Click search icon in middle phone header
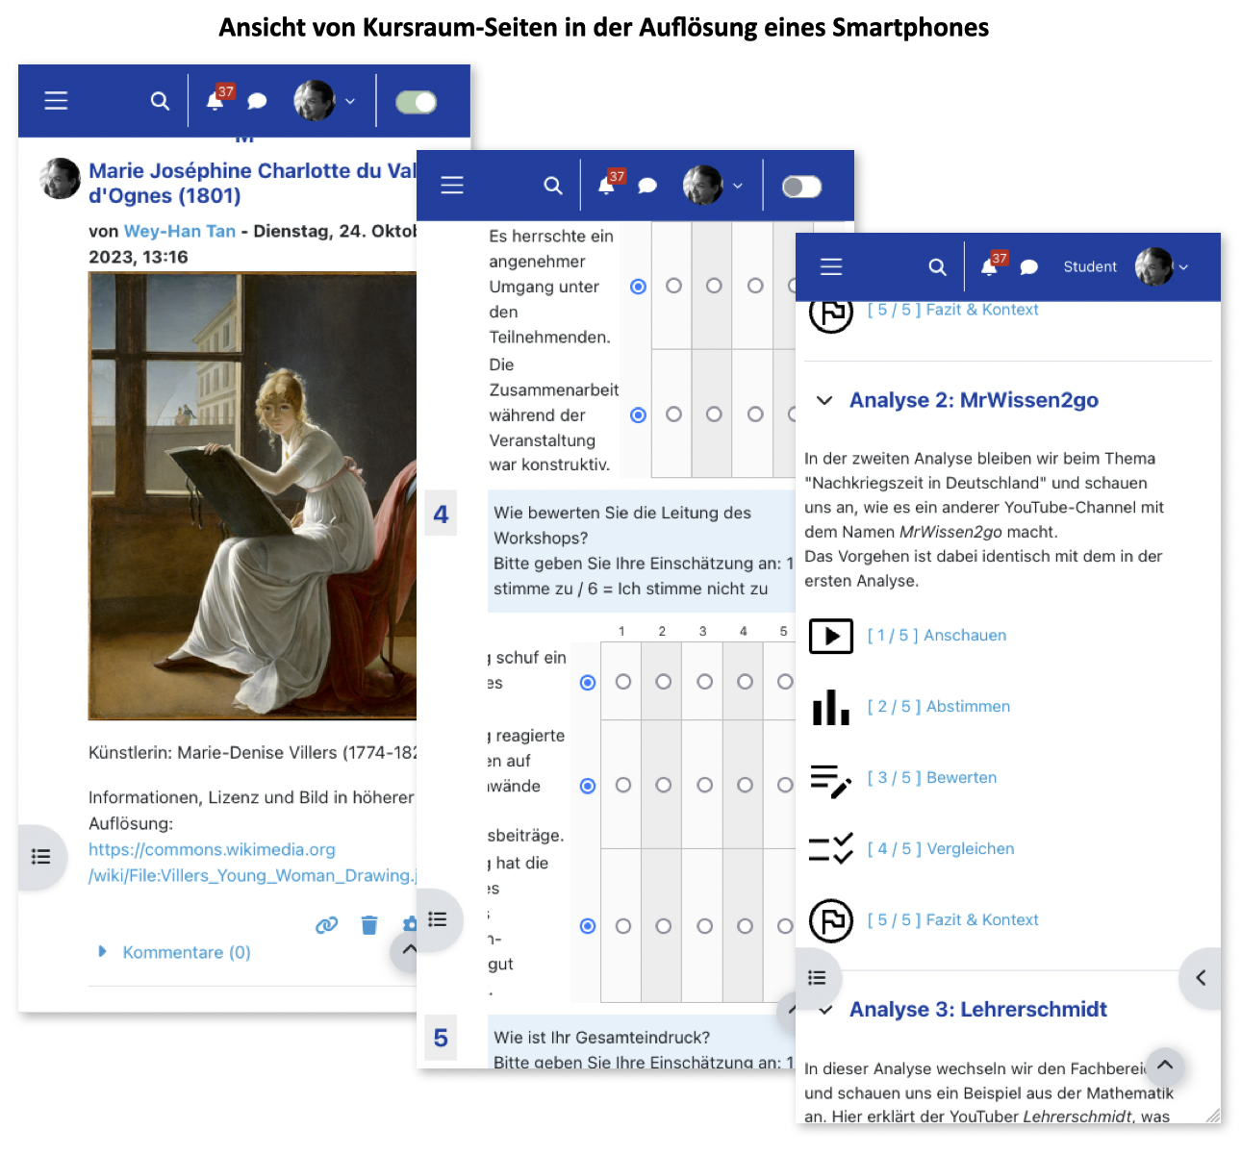1241x1155 pixels. coord(552,186)
